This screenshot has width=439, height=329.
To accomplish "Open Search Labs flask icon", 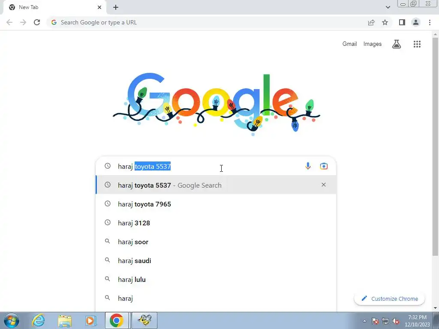I will (x=397, y=44).
